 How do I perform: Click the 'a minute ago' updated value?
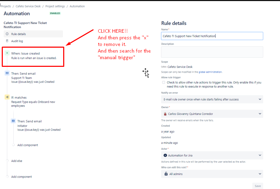pyautogui.click(x=169, y=143)
